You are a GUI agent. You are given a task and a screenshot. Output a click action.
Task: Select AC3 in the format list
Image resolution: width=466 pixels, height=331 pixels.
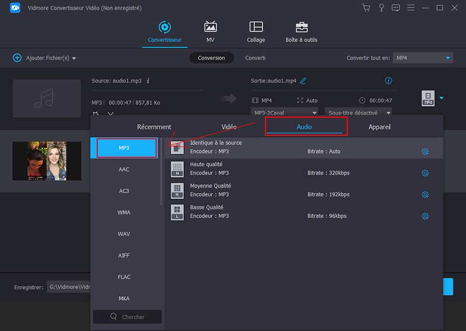pyautogui.click(x=124, y=191)
